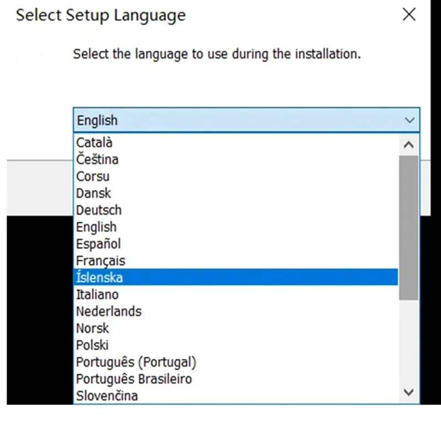Screen dimensions: 441x441
Task: Choose Nederlands as setup language
Action: pyautogui.click(x=109, y=311)
